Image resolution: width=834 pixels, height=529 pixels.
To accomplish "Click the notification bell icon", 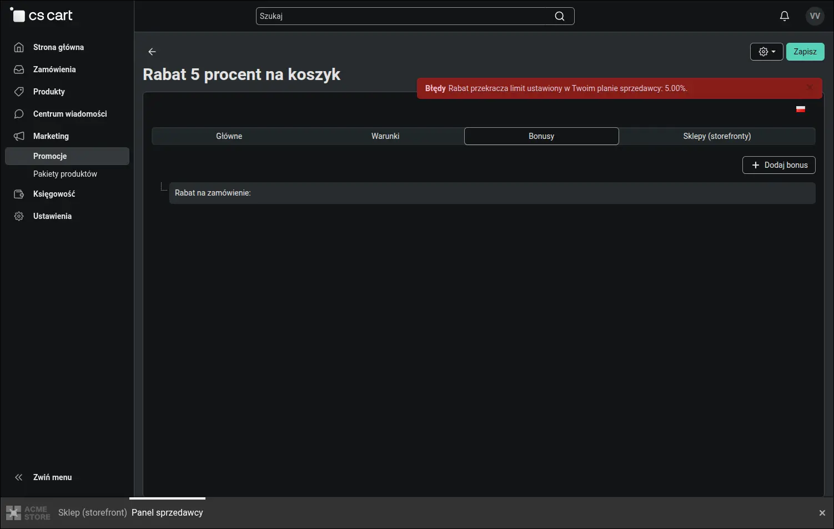I will tap(784, 16).
